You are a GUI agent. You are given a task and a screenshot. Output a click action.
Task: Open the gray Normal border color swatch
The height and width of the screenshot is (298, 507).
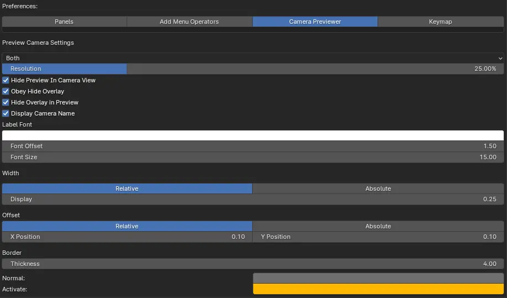(378, 278)
